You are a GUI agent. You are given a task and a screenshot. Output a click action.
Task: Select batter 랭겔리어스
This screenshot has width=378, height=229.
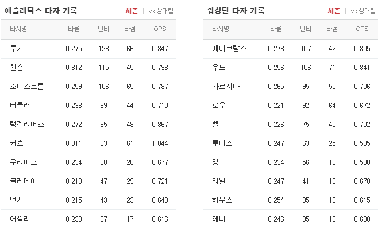[x=27, y=124]
